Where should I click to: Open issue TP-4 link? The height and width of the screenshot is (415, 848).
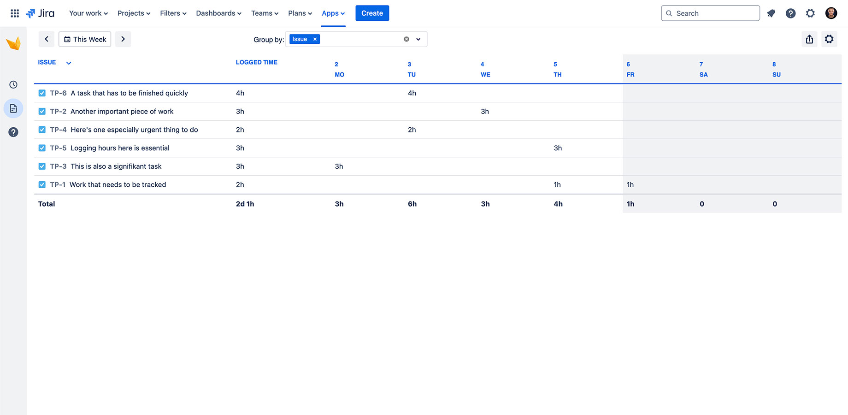click(x=58, y=130)
